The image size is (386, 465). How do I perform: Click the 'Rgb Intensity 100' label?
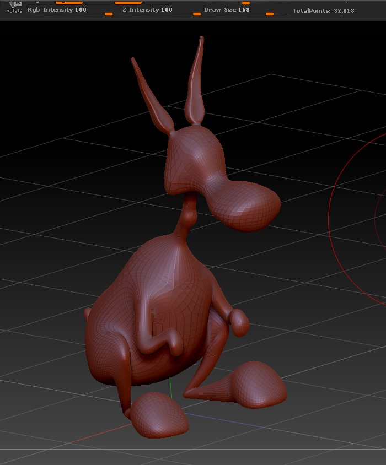point(57,9)
